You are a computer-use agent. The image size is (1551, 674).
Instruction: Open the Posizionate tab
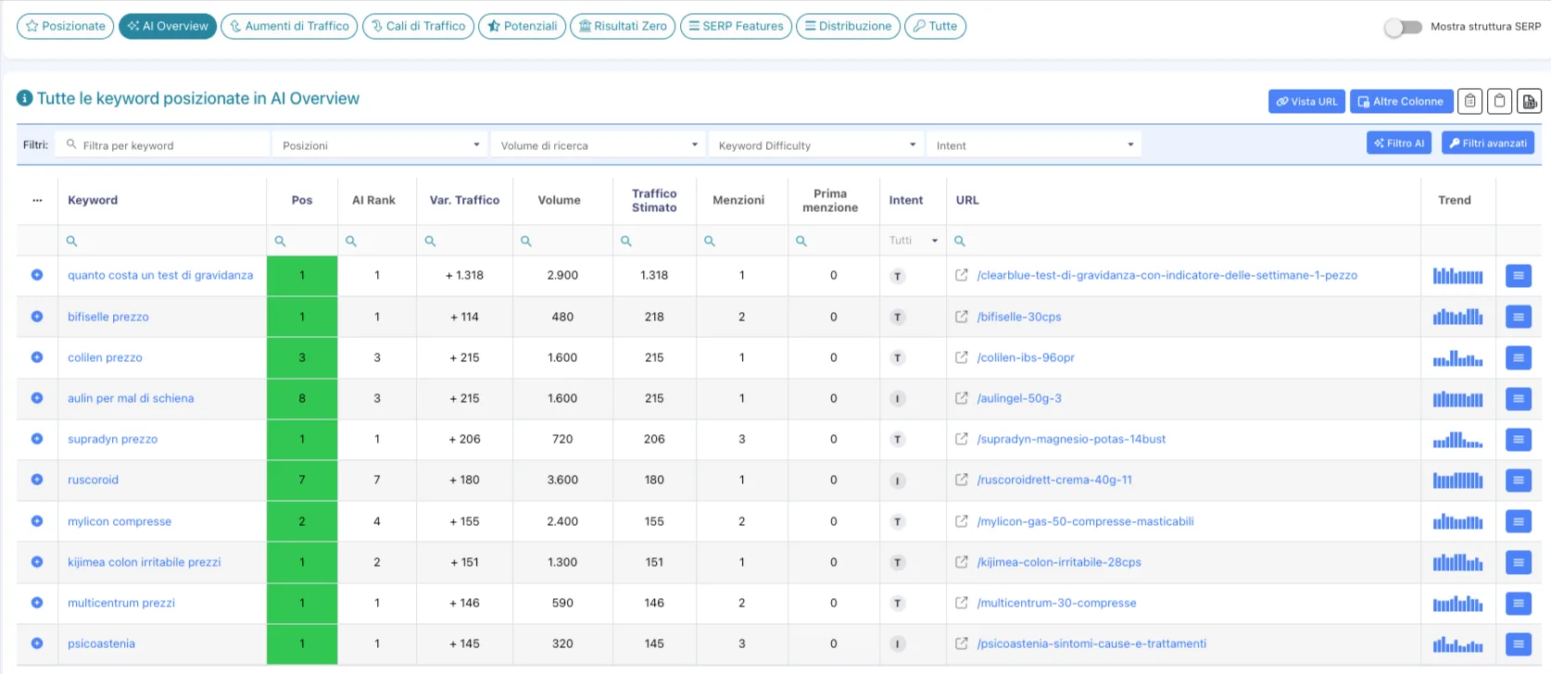click(66, 26)
